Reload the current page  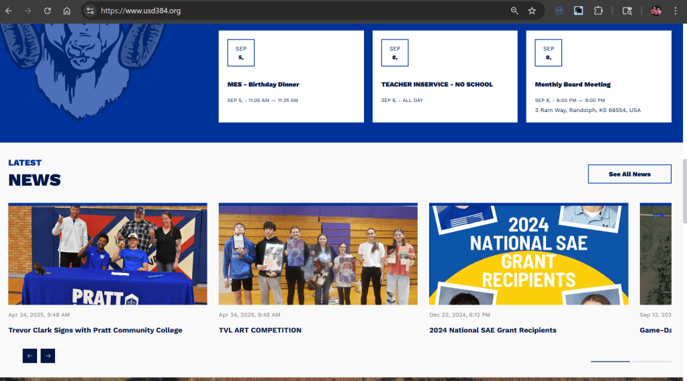(x=47, y=11)
